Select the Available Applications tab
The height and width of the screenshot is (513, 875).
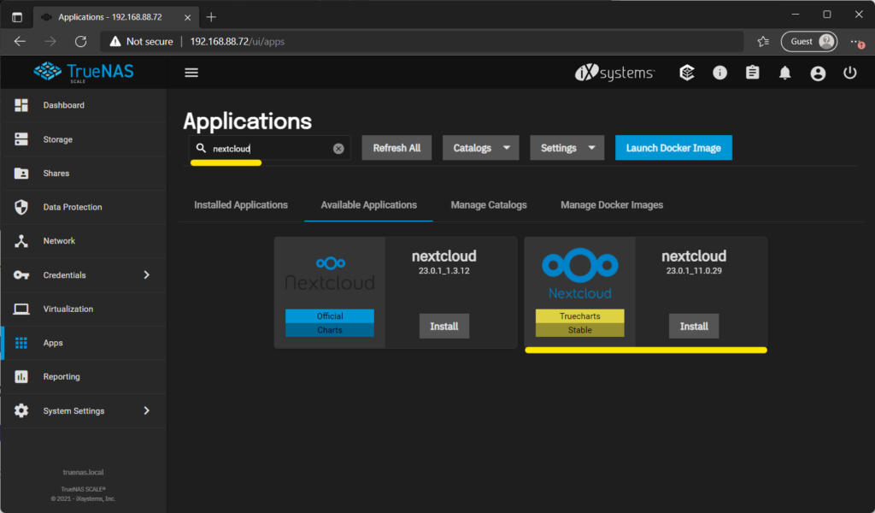point(369,205)
